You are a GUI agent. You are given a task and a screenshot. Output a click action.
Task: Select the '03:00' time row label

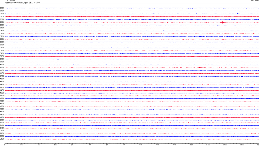point(2,25)
